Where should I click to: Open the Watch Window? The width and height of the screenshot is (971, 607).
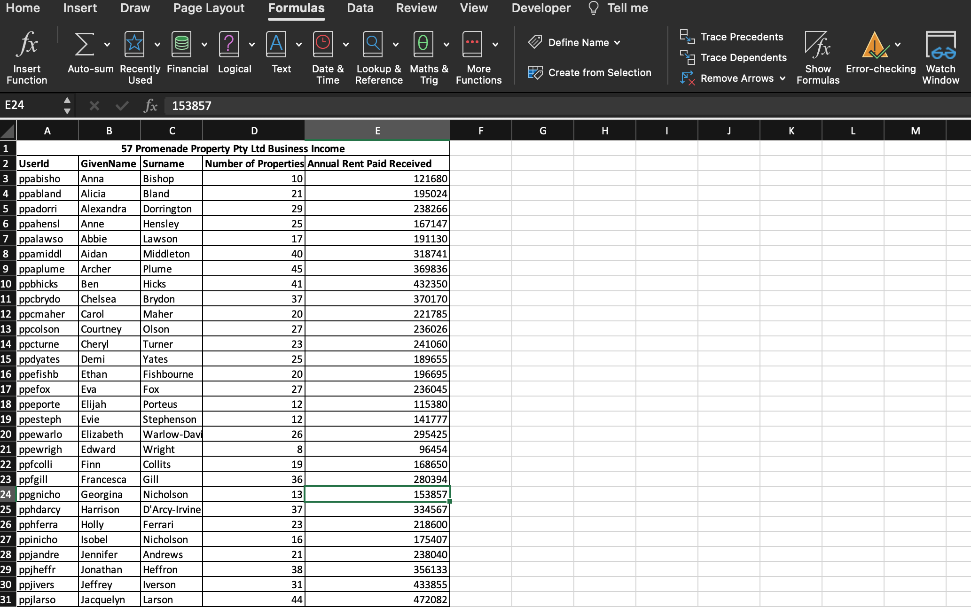click(x=940, y=45)
